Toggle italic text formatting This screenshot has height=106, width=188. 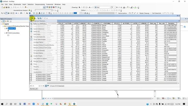click(x=119, y=7)
